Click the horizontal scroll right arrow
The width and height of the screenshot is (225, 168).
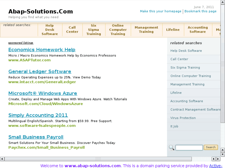(218, 159)
